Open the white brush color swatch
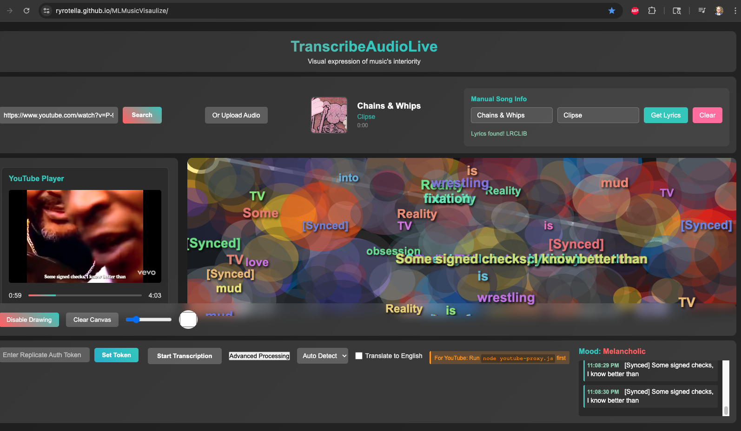The height and width of the screenshot is (431, 741). pos(188,320)
